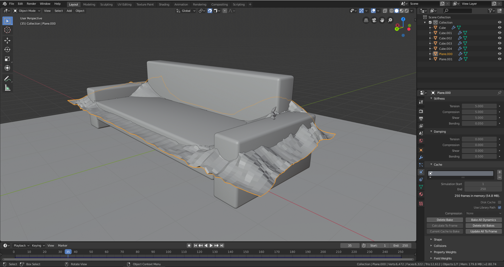This screenshot has width=504, height=267.
Task: Click the zoom view magnifier icon
Action: 390,20
